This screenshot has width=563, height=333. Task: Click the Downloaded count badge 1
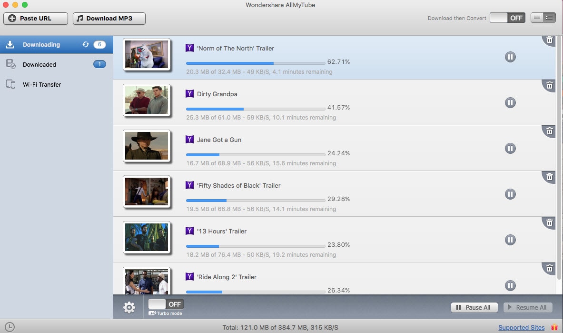coord(99,64)
